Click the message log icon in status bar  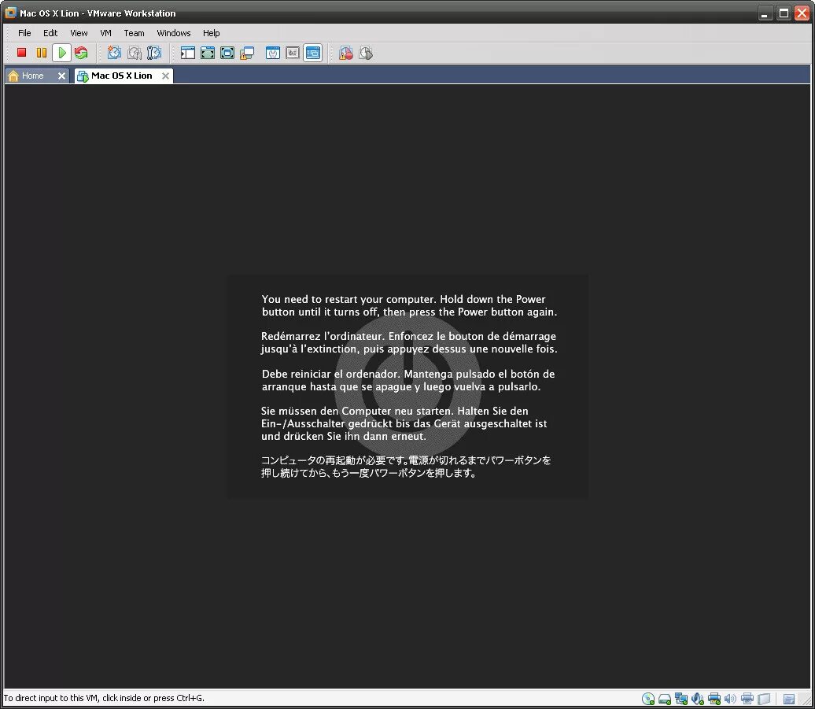click(x=788, y=699)
